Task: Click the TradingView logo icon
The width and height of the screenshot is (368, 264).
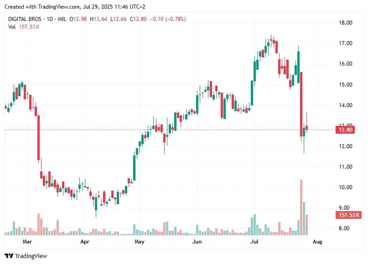Action: (x=9, y=256)
